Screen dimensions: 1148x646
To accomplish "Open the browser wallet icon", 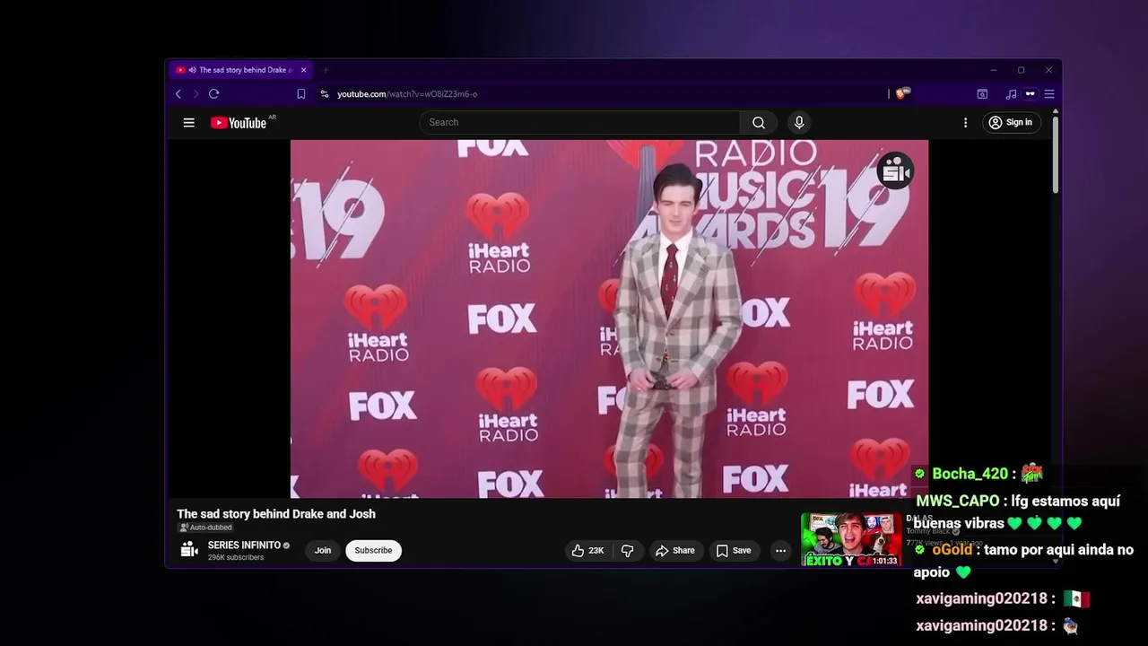I will [982, 94].
